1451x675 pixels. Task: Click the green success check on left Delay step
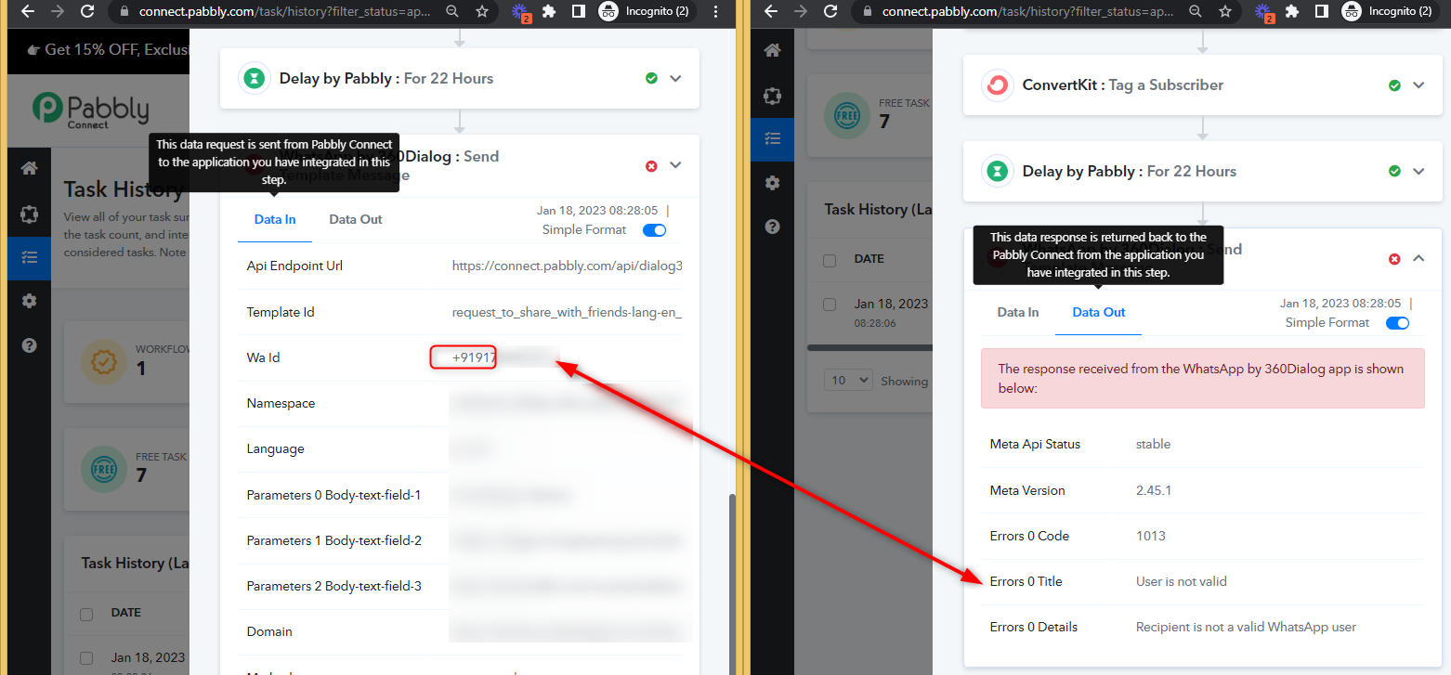[651, 78]
